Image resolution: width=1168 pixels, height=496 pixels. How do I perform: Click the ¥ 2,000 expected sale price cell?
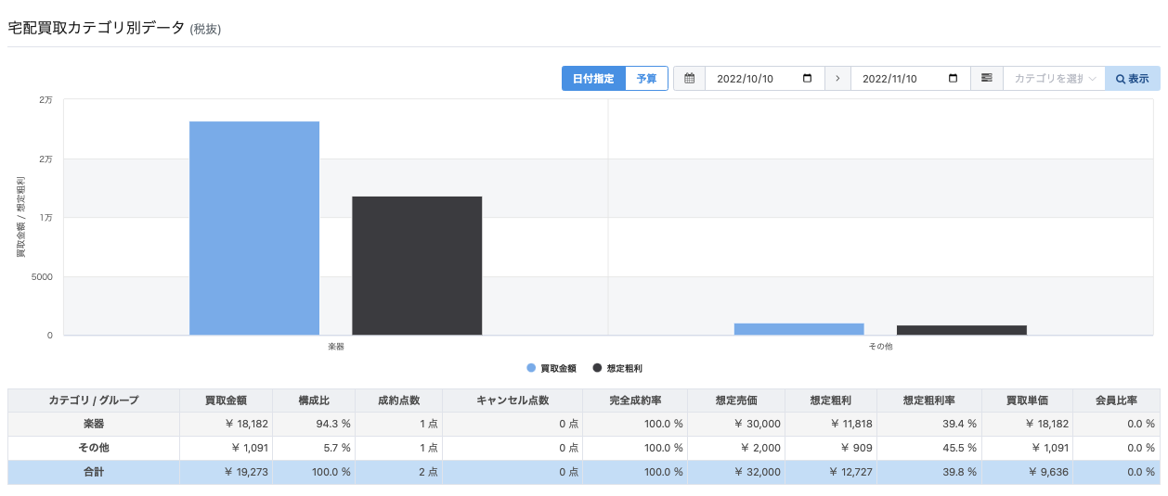click(737, 448)
